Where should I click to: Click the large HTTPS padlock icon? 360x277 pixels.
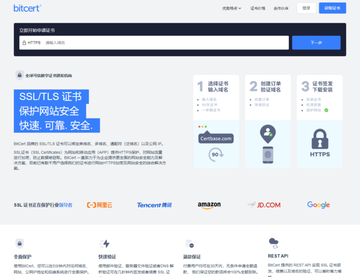click(320, 139)
